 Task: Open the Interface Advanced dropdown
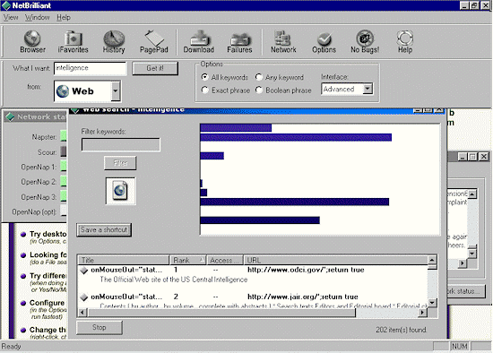[367, 89]
